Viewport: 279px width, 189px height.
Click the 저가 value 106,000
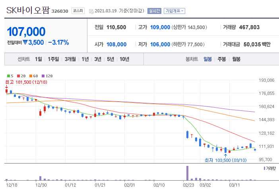(160, 44)
